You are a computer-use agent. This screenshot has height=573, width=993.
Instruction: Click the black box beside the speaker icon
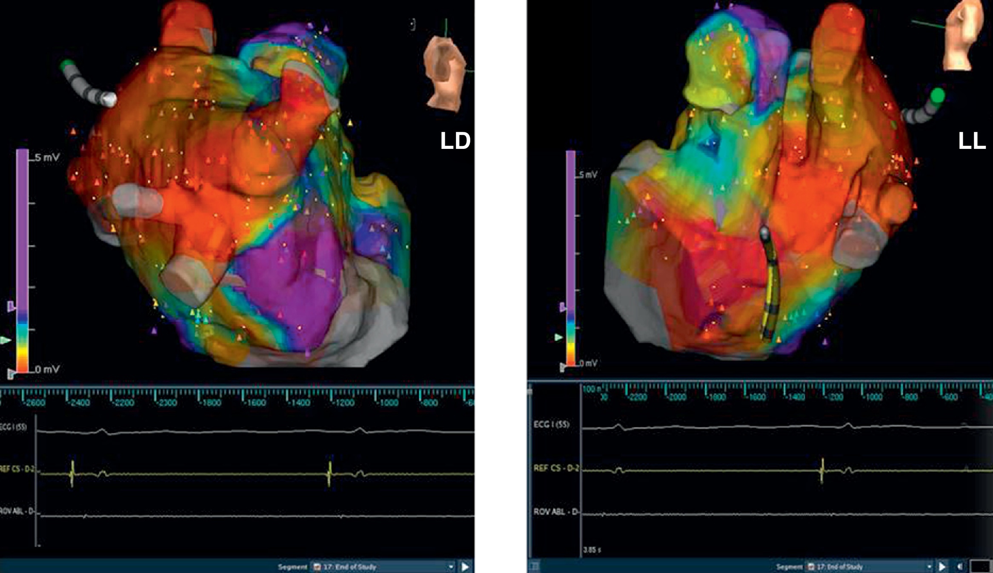tap(980, 567)
